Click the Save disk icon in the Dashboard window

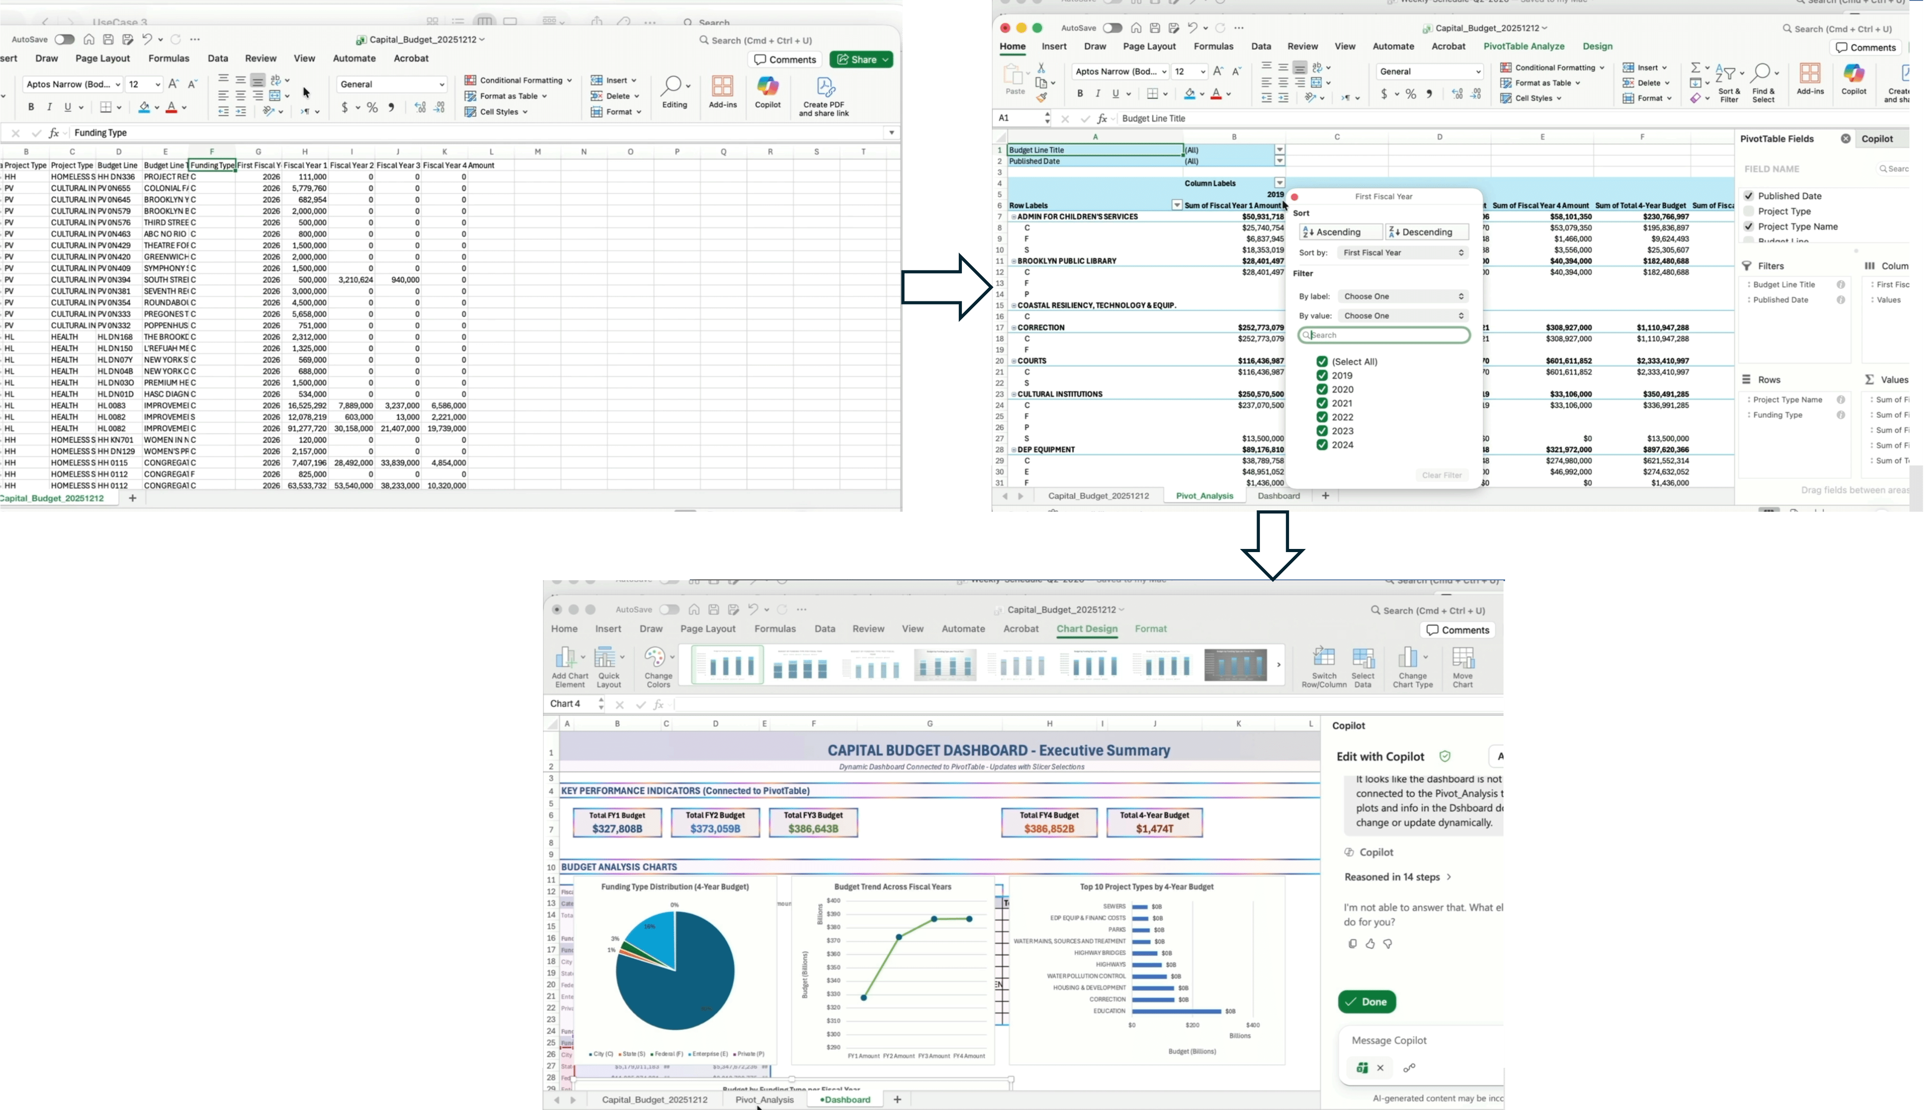(714, 610)
